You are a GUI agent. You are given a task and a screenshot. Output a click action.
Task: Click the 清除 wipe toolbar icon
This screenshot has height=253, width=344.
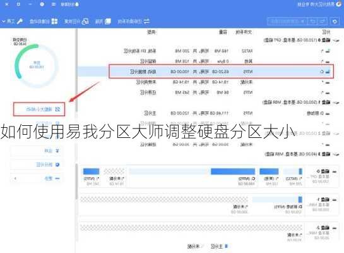108,22
